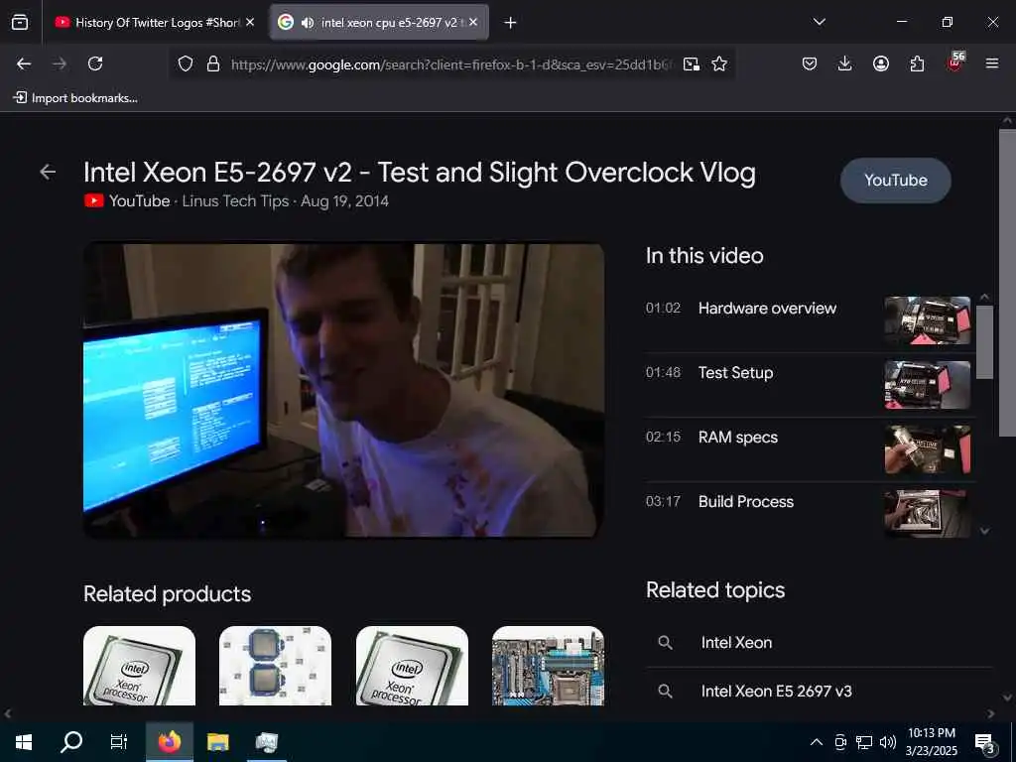This screenshot has height=762, width=1016.
Task: Open the Hardware overview chapter thumbnail
Action: (928, 320)
